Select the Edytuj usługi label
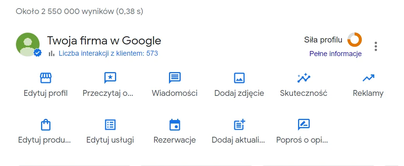Viewport: 404px width, 166px height. (x=110, y=140)
